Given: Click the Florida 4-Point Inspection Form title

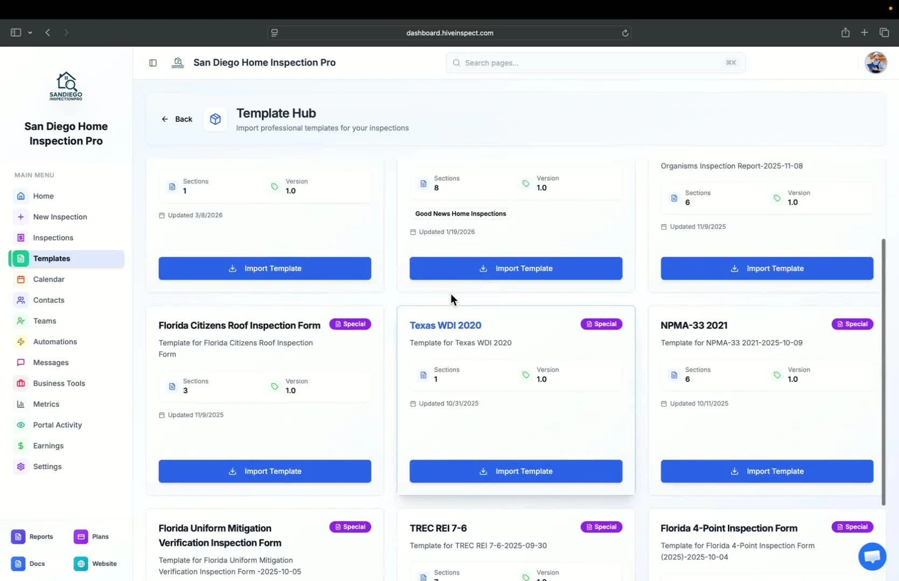Looking at the screenshot, I should tap(729, 528).
